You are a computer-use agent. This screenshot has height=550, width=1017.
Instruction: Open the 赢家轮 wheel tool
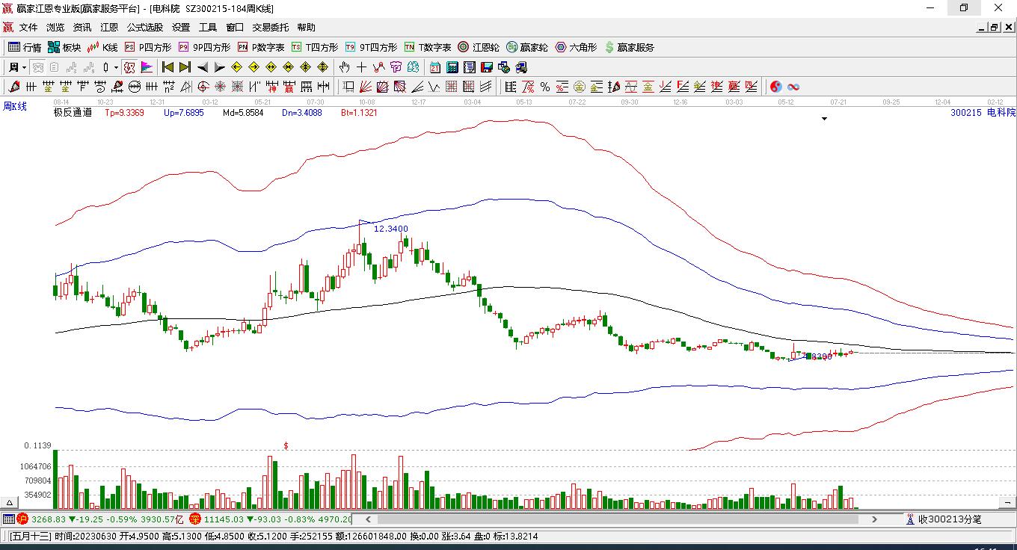(527, 47)
